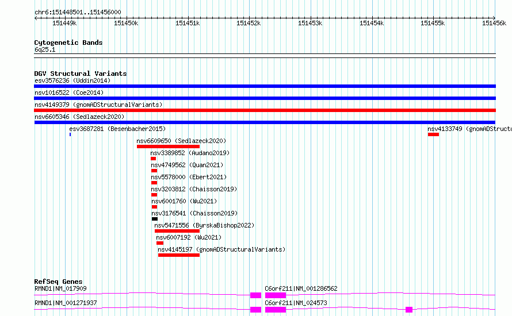Click the 151451k ruler label
Image resolution: width=512 pixels, height=316 pixels.
(x=188, y=23)
